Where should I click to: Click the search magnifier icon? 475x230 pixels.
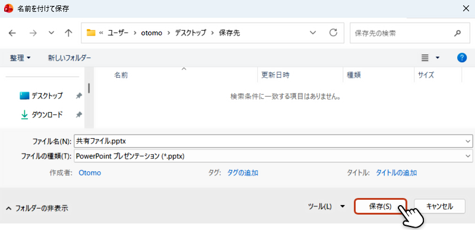tap(457, 33)
